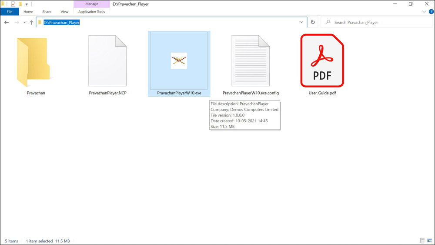
Task: Restore down the Explorer window
Action: click(411, 4)
